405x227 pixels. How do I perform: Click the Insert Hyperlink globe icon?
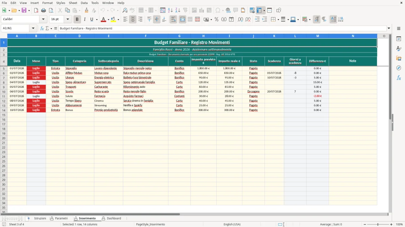228,10
